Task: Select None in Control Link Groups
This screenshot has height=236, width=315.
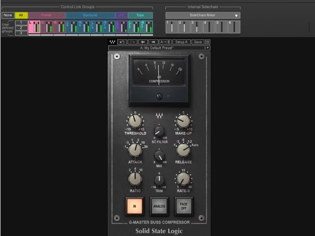Action: coord(8,15)
